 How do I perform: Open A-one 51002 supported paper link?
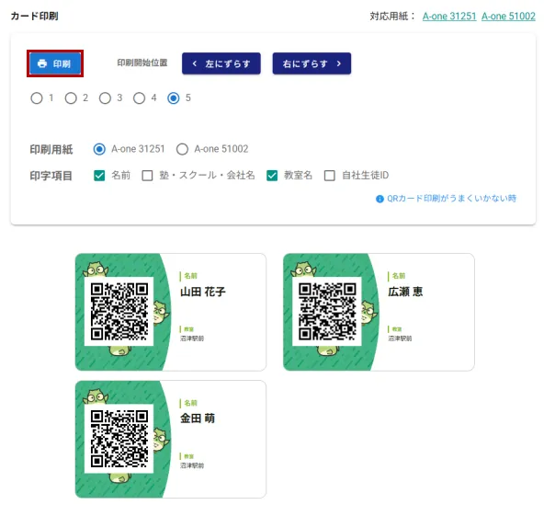(x=508, y=17)
